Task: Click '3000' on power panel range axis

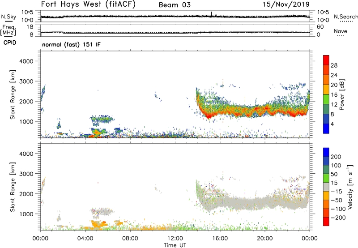Action: click(x=26, y=81)
